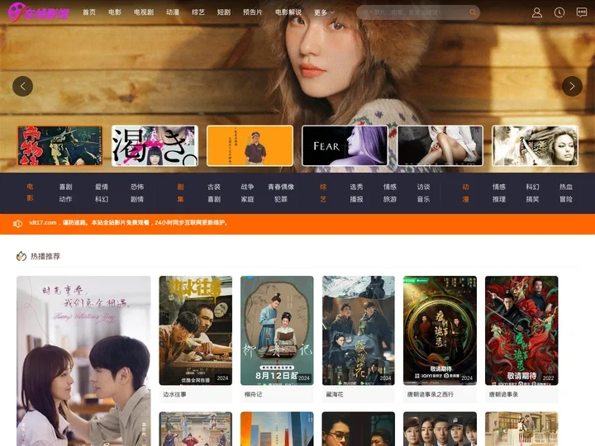Open the 预告片 nav item
Image resolution: width=595 pixels, height=446 pixels.
coord(253,12)
